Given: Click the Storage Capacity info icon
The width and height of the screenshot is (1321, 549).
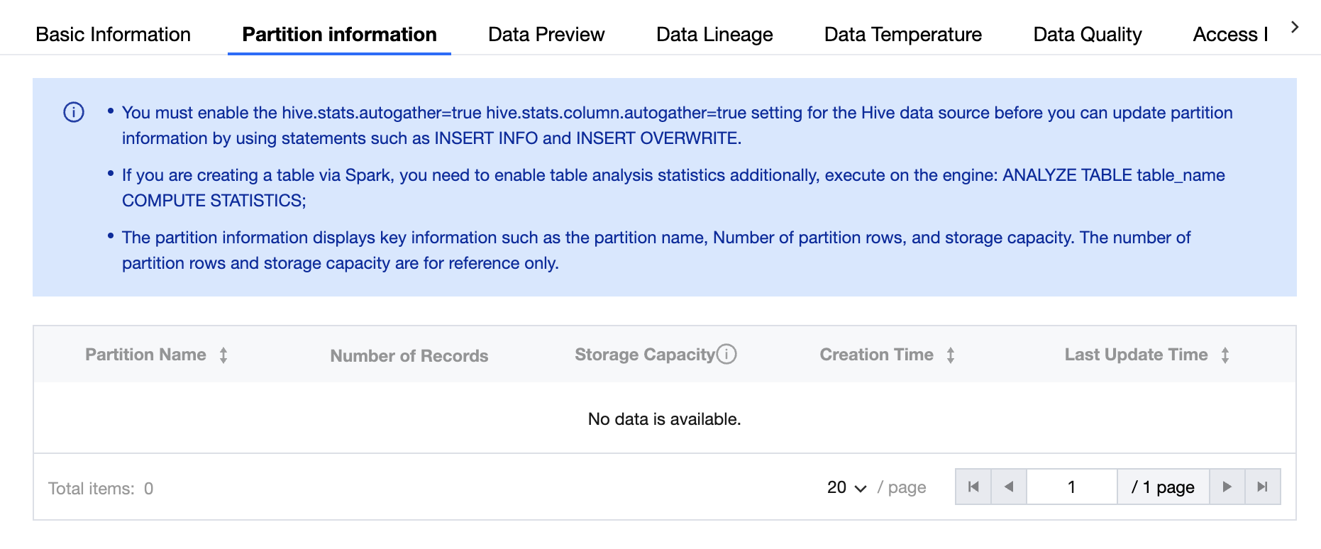Looking at the screenshot, I should [x=726, y=353].
